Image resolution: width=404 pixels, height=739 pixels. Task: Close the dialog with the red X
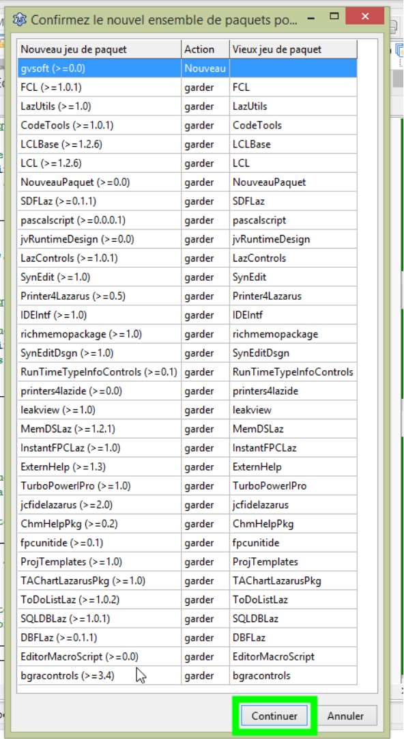(x=365, y=16)
